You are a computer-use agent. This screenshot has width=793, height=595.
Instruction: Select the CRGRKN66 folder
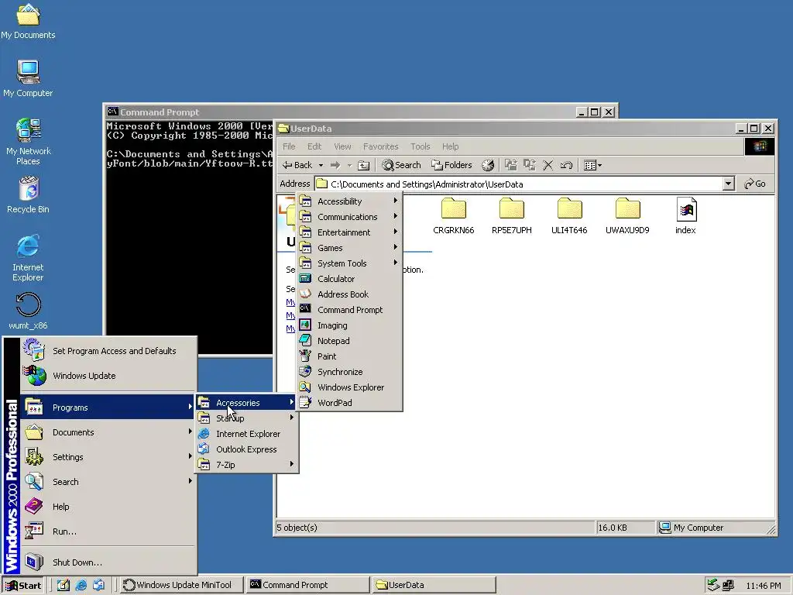tap(454, 216)
